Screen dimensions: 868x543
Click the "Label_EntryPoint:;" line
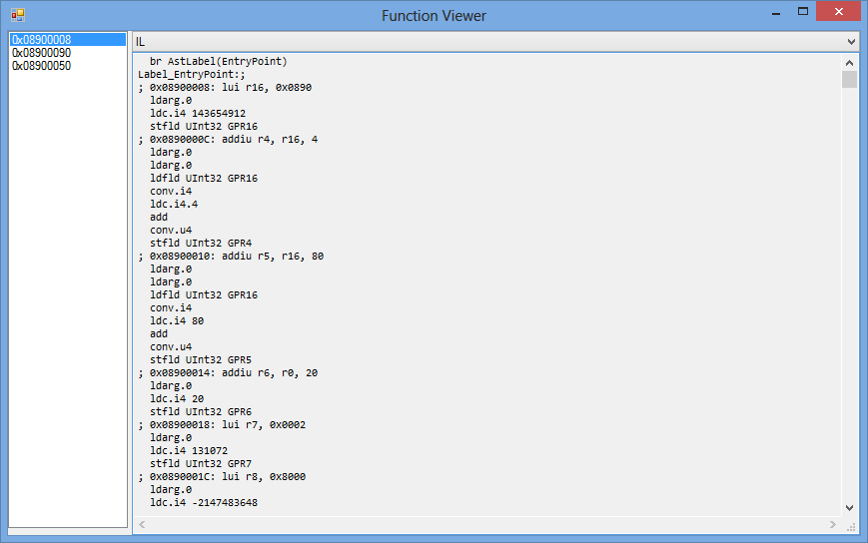[x=192, y=75]
